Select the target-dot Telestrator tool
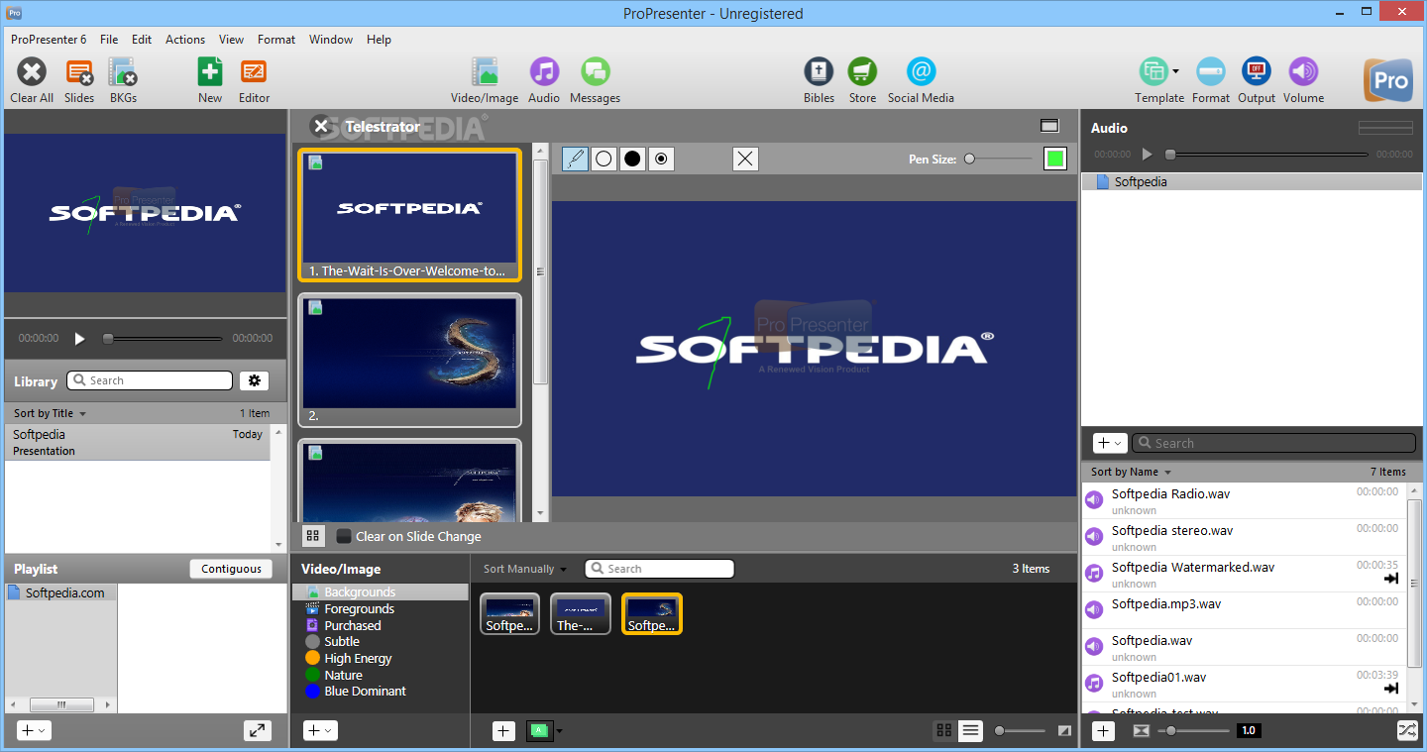The height and width of the screenshot is (752, 1427). 661,159
